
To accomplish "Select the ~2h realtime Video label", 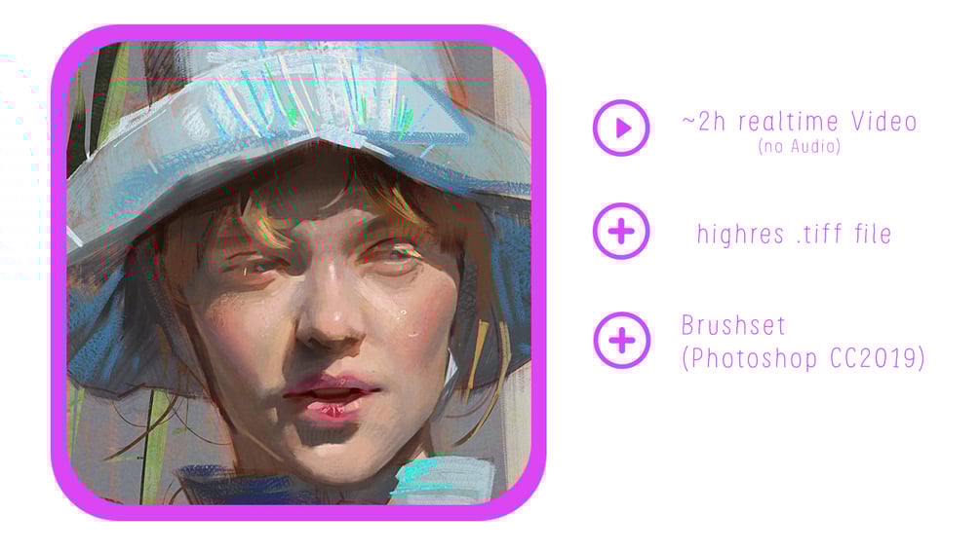I will tap(800, 122).
